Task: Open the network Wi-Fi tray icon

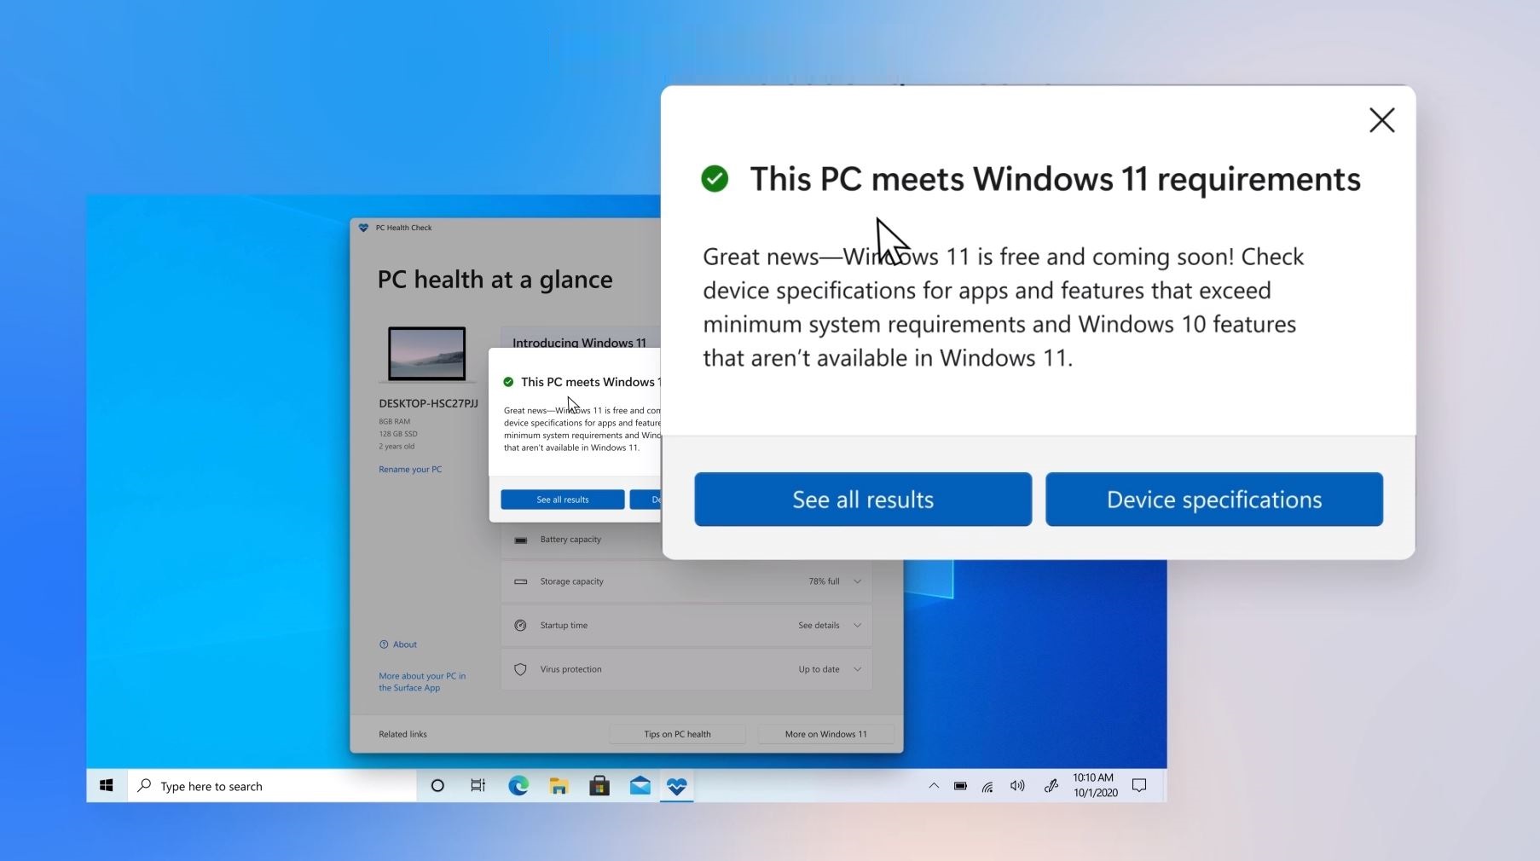Action: [x=987, y=787]
